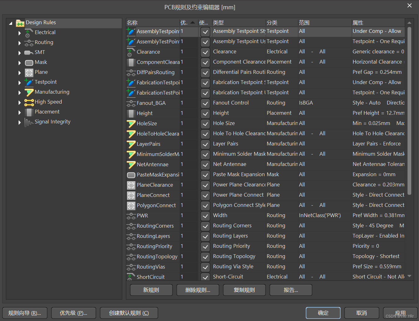Toggle enabled checkbox for Net Antennae rule
419x321 pixels.
pyautogui.click(x=205, y=165)
